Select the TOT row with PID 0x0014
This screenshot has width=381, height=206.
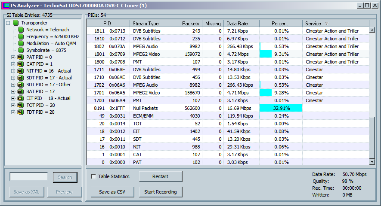[228, 124]
